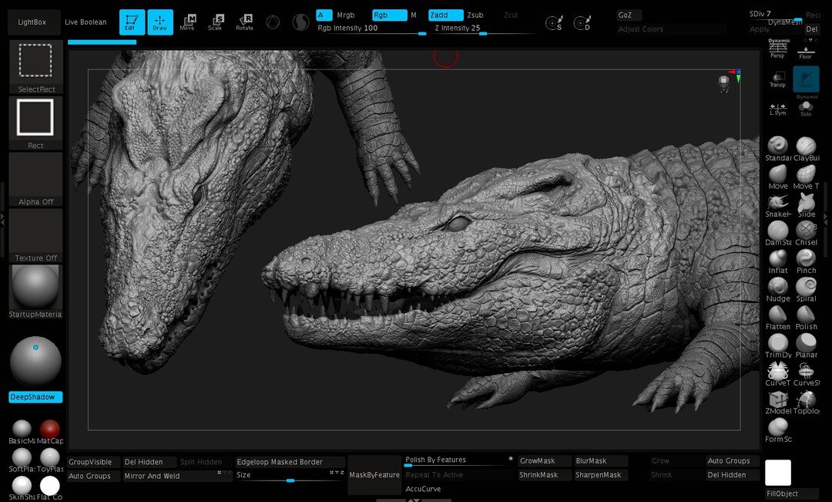The width and height of the screenshot is (832, 502).
Task: Click the Mirror And Weld button
Action: [x=153, y=476]
